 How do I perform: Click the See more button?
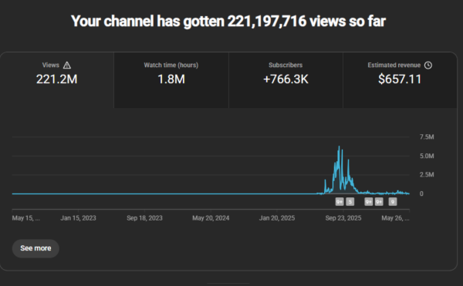[x=35, y=248]
